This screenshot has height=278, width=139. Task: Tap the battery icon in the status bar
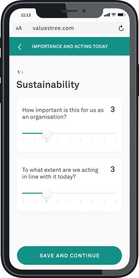[x=121, y=15]
